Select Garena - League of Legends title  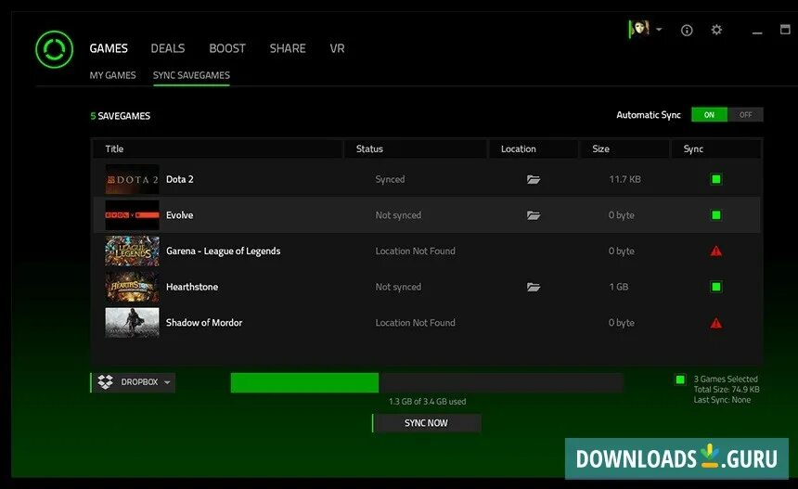[x=224, y=251]
